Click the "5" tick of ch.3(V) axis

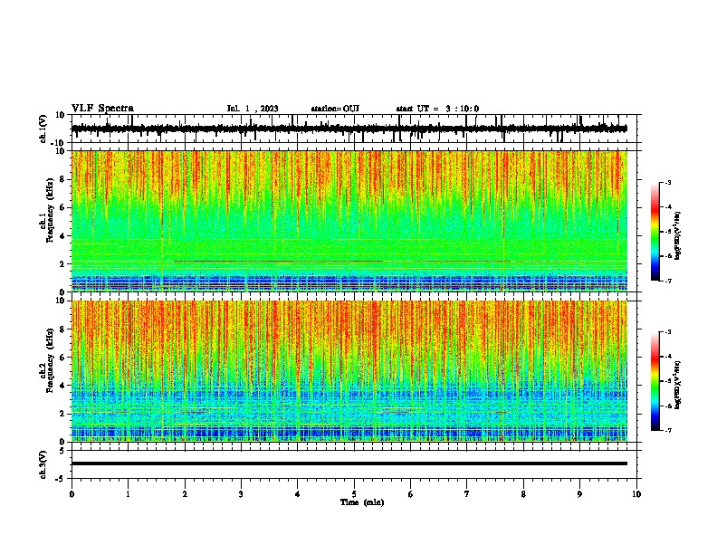tap(62, 451)
